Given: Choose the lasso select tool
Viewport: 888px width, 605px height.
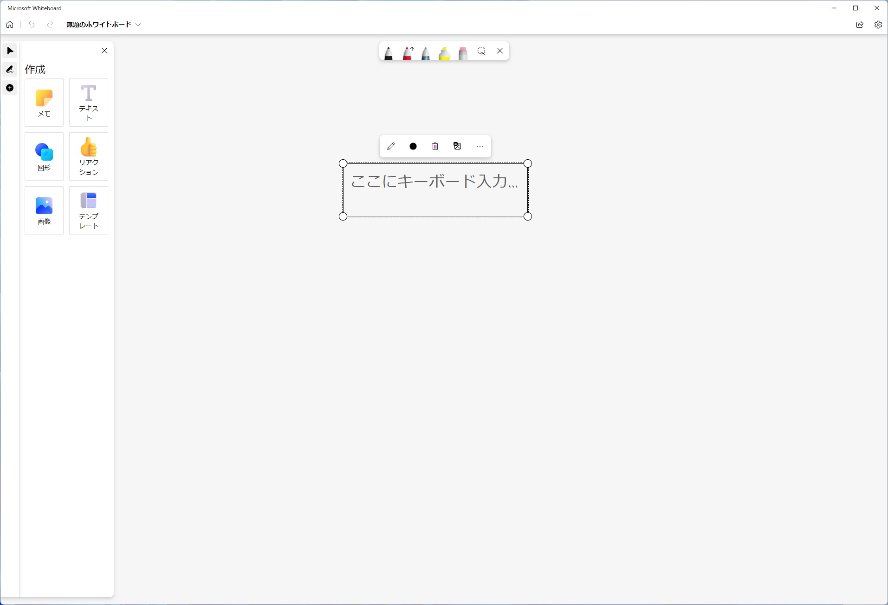Looking at the screenshot, I should tap(481, 51).
